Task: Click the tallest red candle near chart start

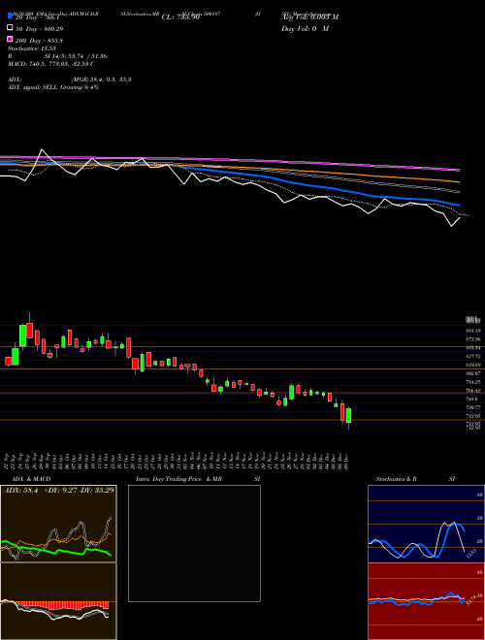Action: point(29,331)
